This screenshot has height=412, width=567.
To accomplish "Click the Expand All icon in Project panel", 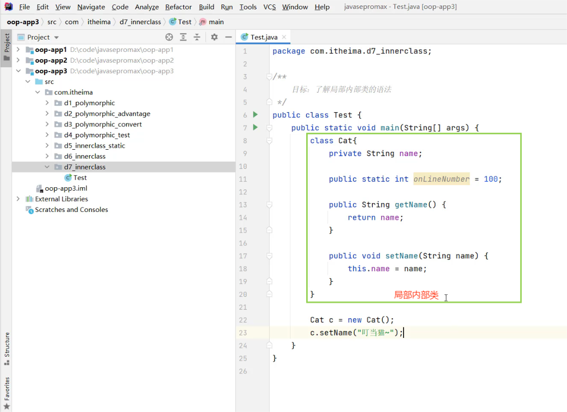I will [183, 37].
